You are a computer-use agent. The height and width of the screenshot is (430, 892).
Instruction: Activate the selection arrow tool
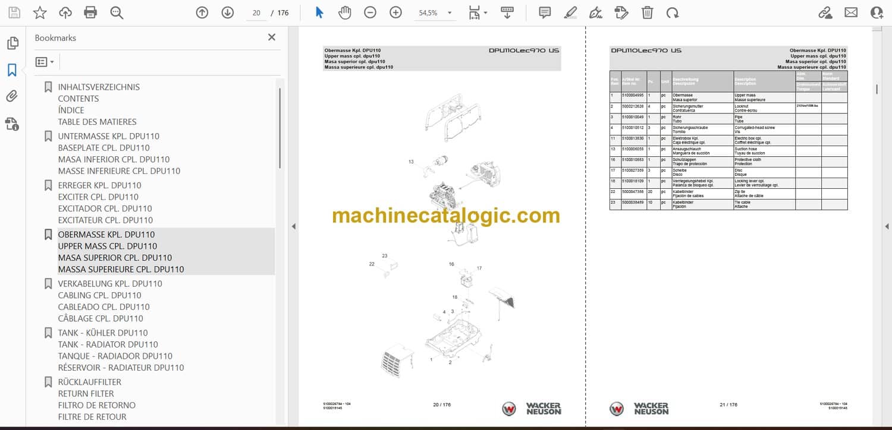(x=319, y=12)
